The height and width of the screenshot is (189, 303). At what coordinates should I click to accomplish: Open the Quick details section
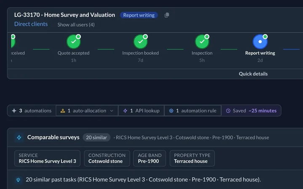[253, 74]
